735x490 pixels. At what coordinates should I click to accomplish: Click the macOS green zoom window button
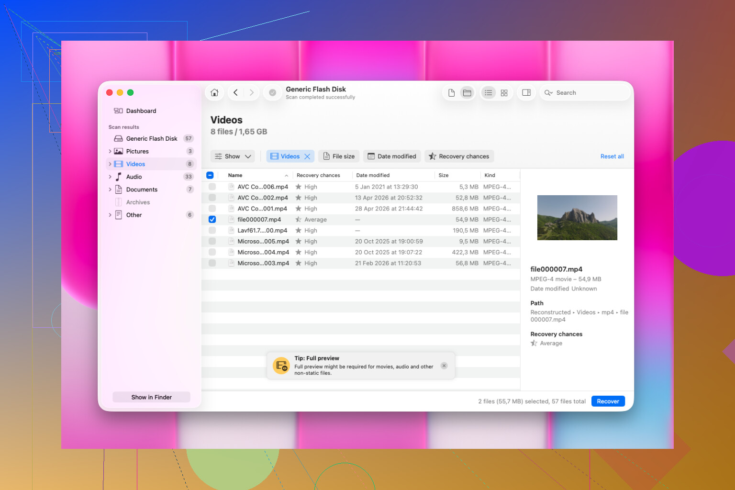pos(130,92)
